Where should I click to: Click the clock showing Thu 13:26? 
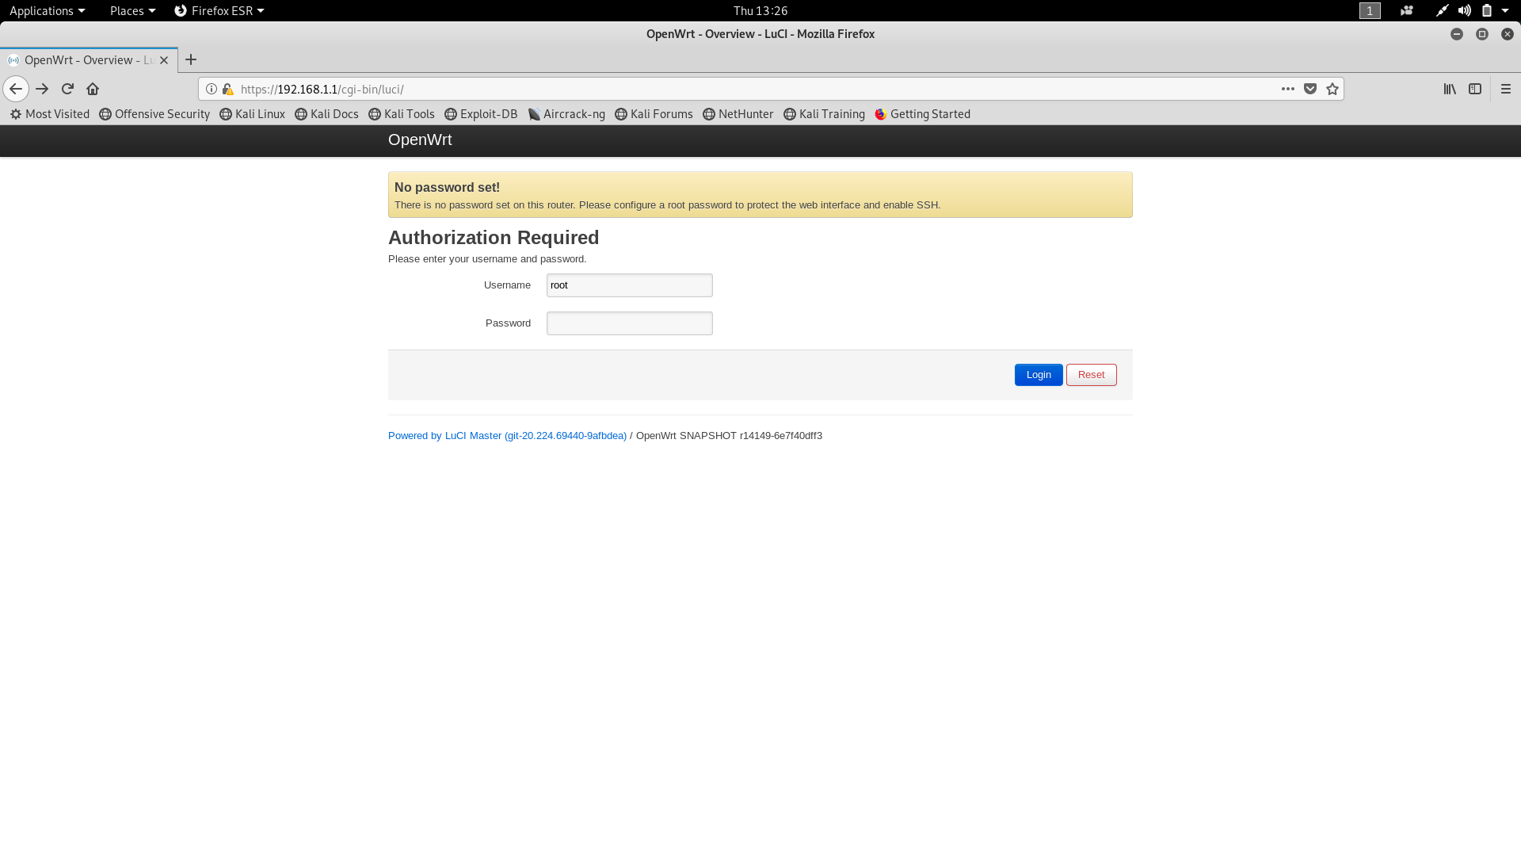tap(760, 10)
